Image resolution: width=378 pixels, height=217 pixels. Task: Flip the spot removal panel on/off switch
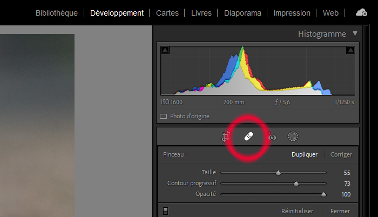(x=165, y=211)
